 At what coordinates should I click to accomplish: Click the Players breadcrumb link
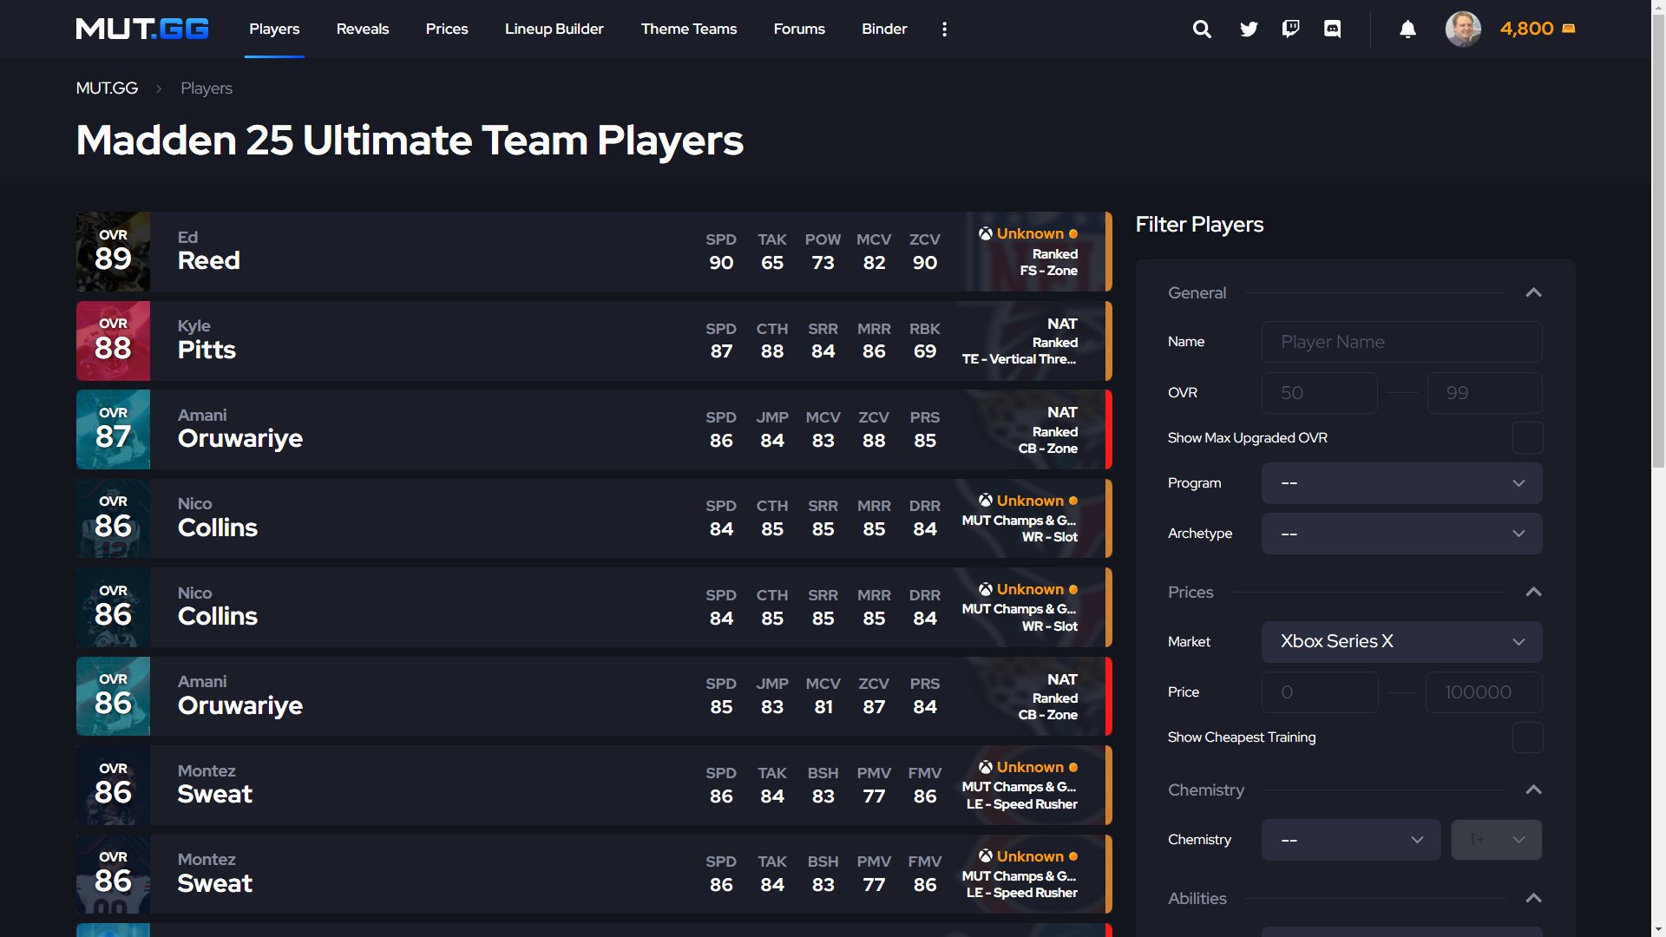(207, 88)
